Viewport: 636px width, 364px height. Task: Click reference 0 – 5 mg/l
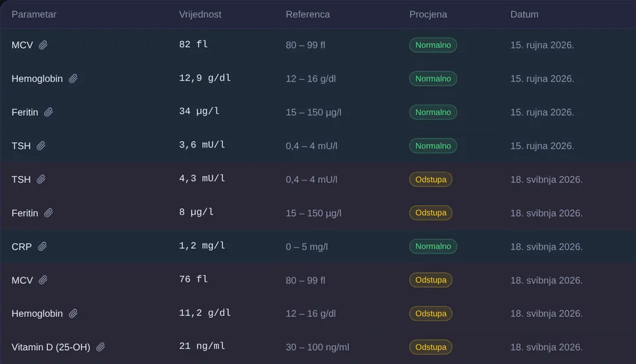(307, 247)
